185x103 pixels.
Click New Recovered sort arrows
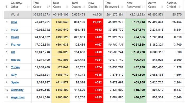(143, 7)
